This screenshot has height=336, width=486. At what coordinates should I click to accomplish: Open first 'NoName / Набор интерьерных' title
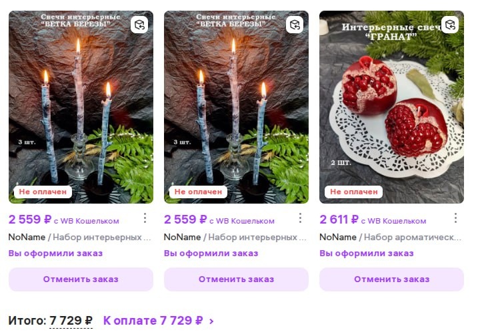79,238
